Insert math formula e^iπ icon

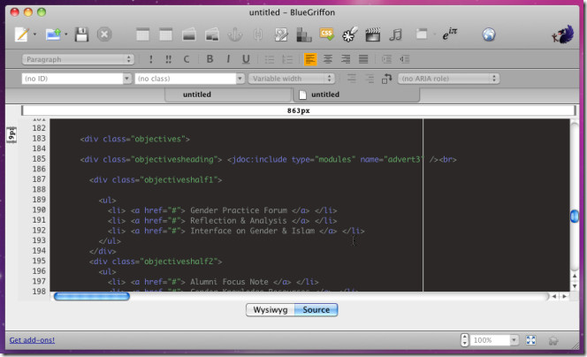tap(449, 34)
